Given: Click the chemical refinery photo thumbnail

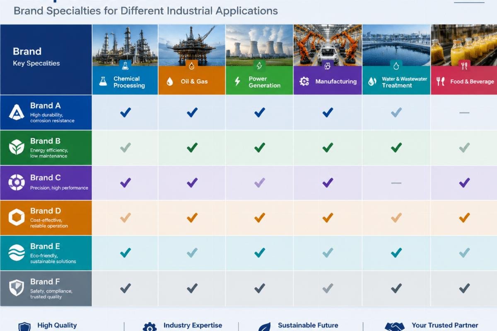Looking at the screenshot, I should click(125, 45).
